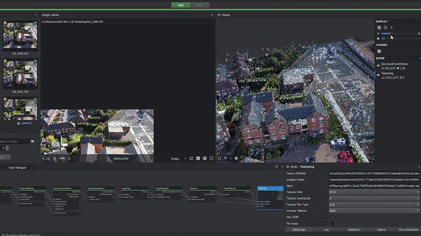The height and width of the screenshot is (236, 421).
Task: Open the Texture Side dropdown
Action: tap(374, 192)
